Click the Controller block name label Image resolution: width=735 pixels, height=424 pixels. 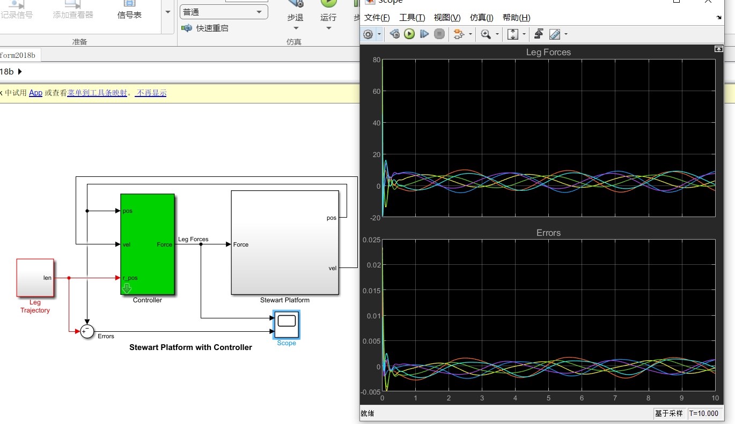coord(148,300)
